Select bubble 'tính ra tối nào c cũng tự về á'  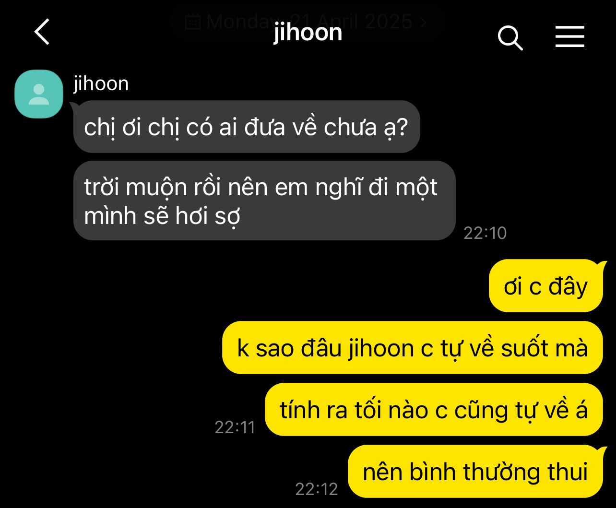pos(434,409)
